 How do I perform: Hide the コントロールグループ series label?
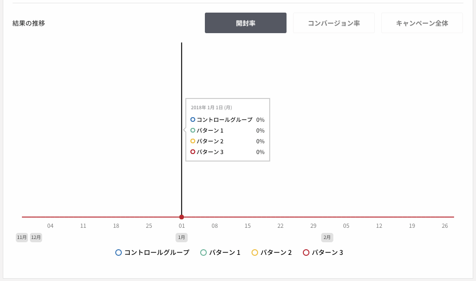157,253
